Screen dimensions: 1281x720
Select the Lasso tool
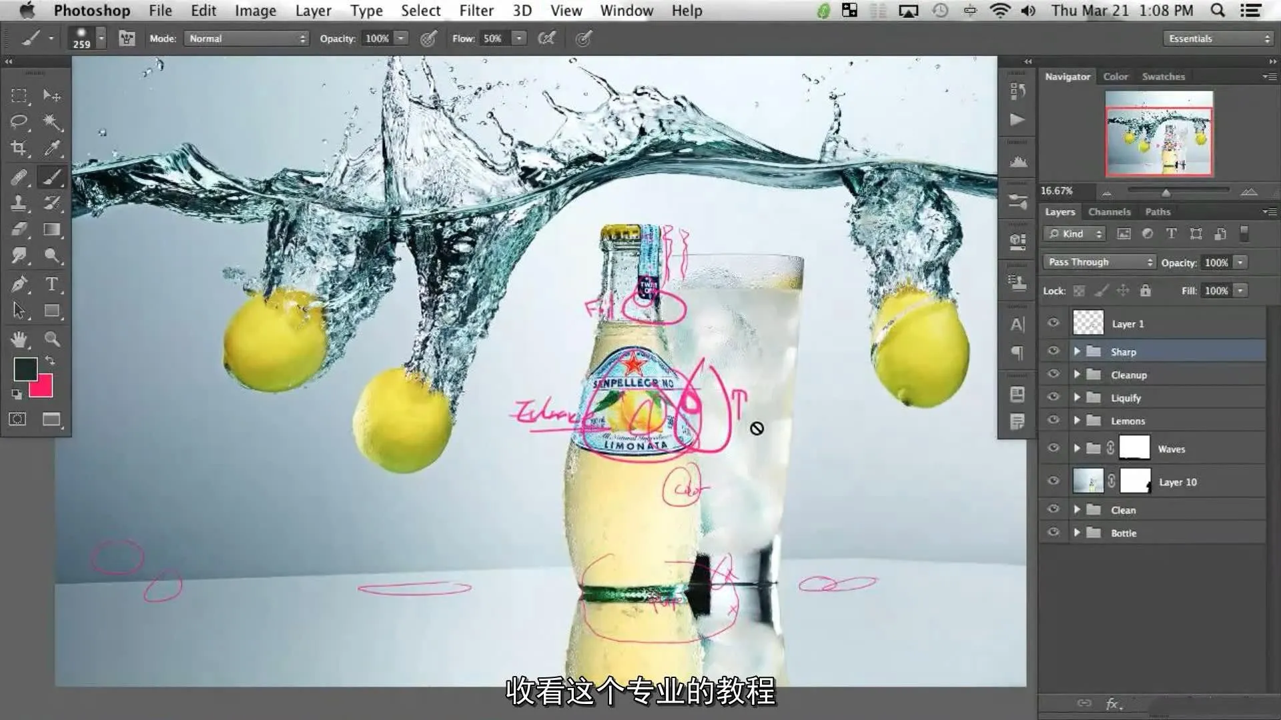click(19, 122)
